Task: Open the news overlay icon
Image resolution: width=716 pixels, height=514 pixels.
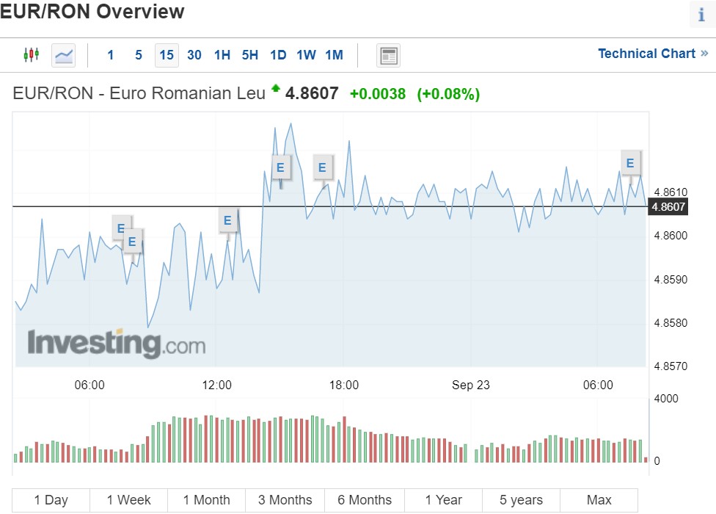Action: [x=388, y=55]
